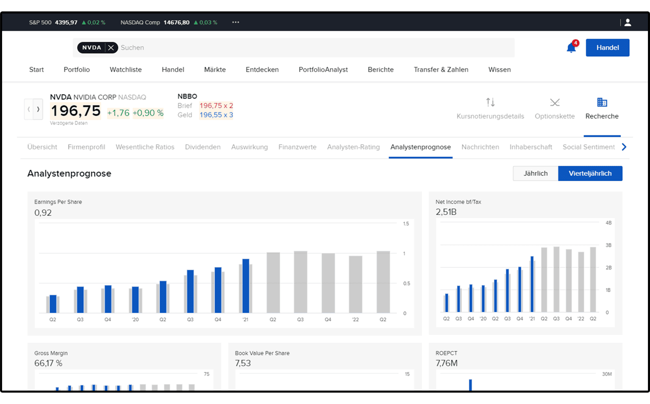
Task: Switch to Vierteljährlich view
Action: (x=590, y=173)
